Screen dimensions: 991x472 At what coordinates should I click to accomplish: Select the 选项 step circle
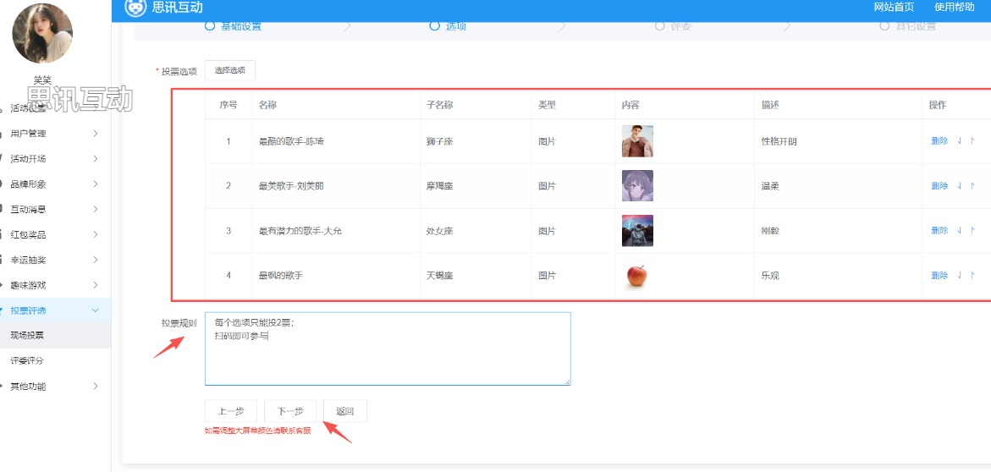tap(435, 26)
